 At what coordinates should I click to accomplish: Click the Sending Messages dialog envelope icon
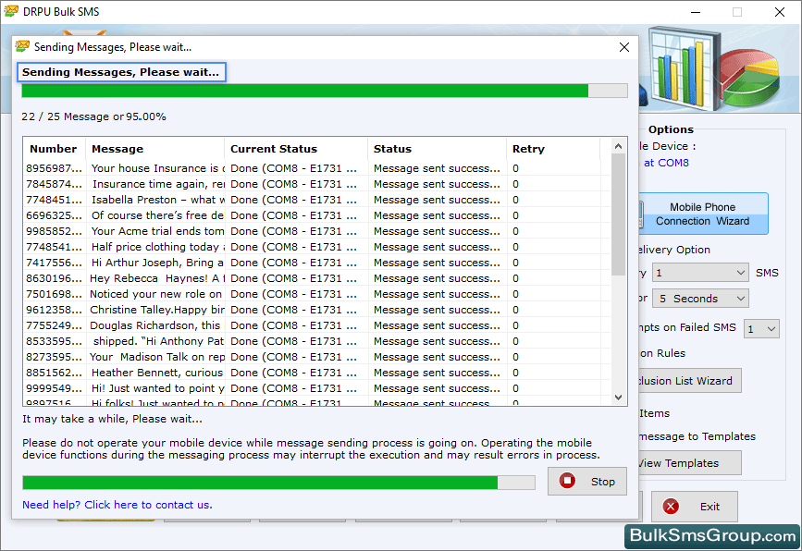(x=22, y=46)
